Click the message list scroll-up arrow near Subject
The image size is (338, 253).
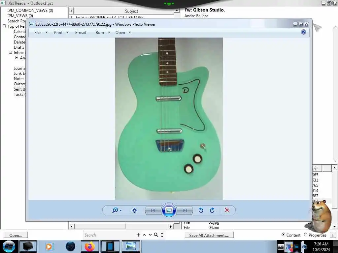pyautogui.click(x=177, y=11)
